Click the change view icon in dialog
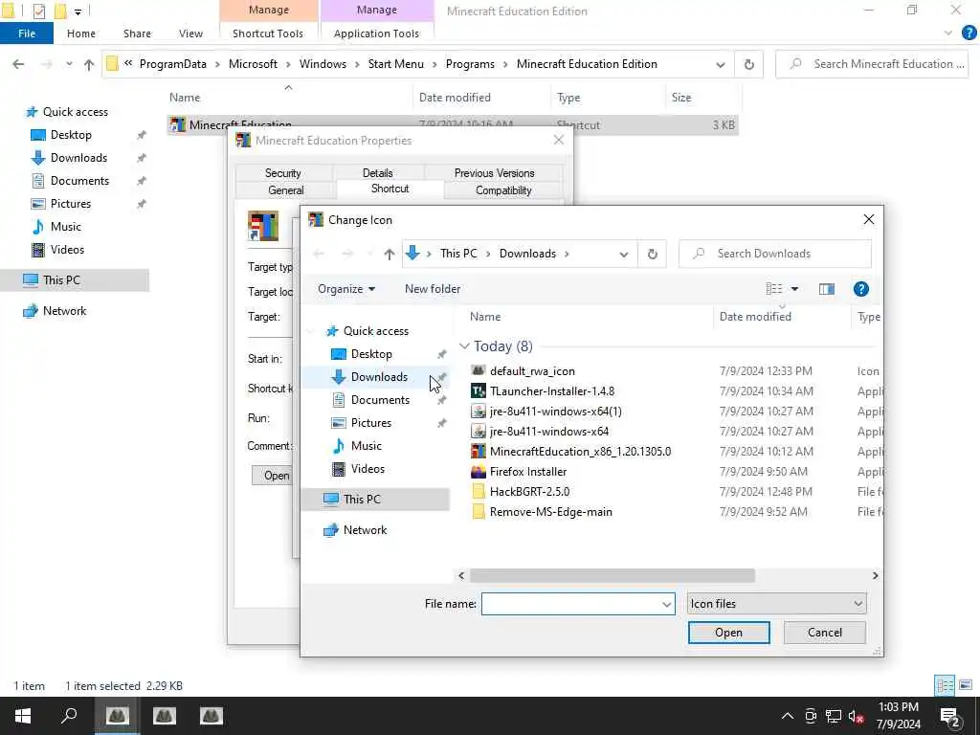The width and height of the screenshot is (980, 735). 773,289
